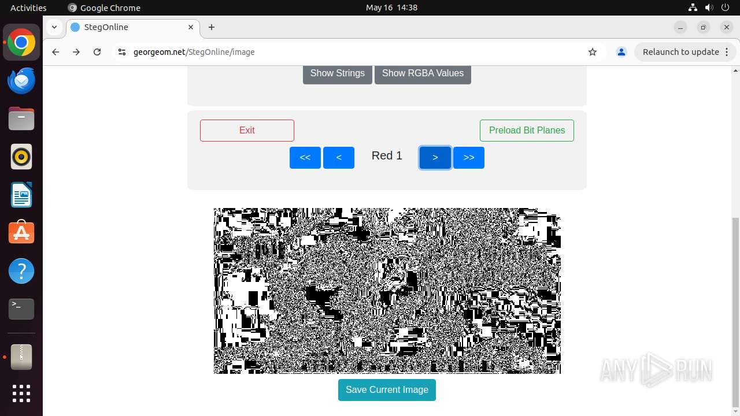
Task: Expand the tab search dropdown
Action: [54, 27]
